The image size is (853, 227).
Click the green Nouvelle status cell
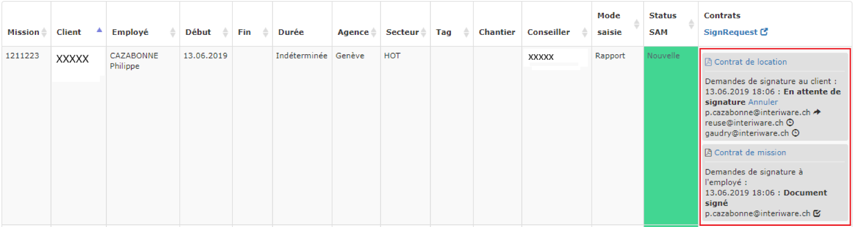coord(671,136)
